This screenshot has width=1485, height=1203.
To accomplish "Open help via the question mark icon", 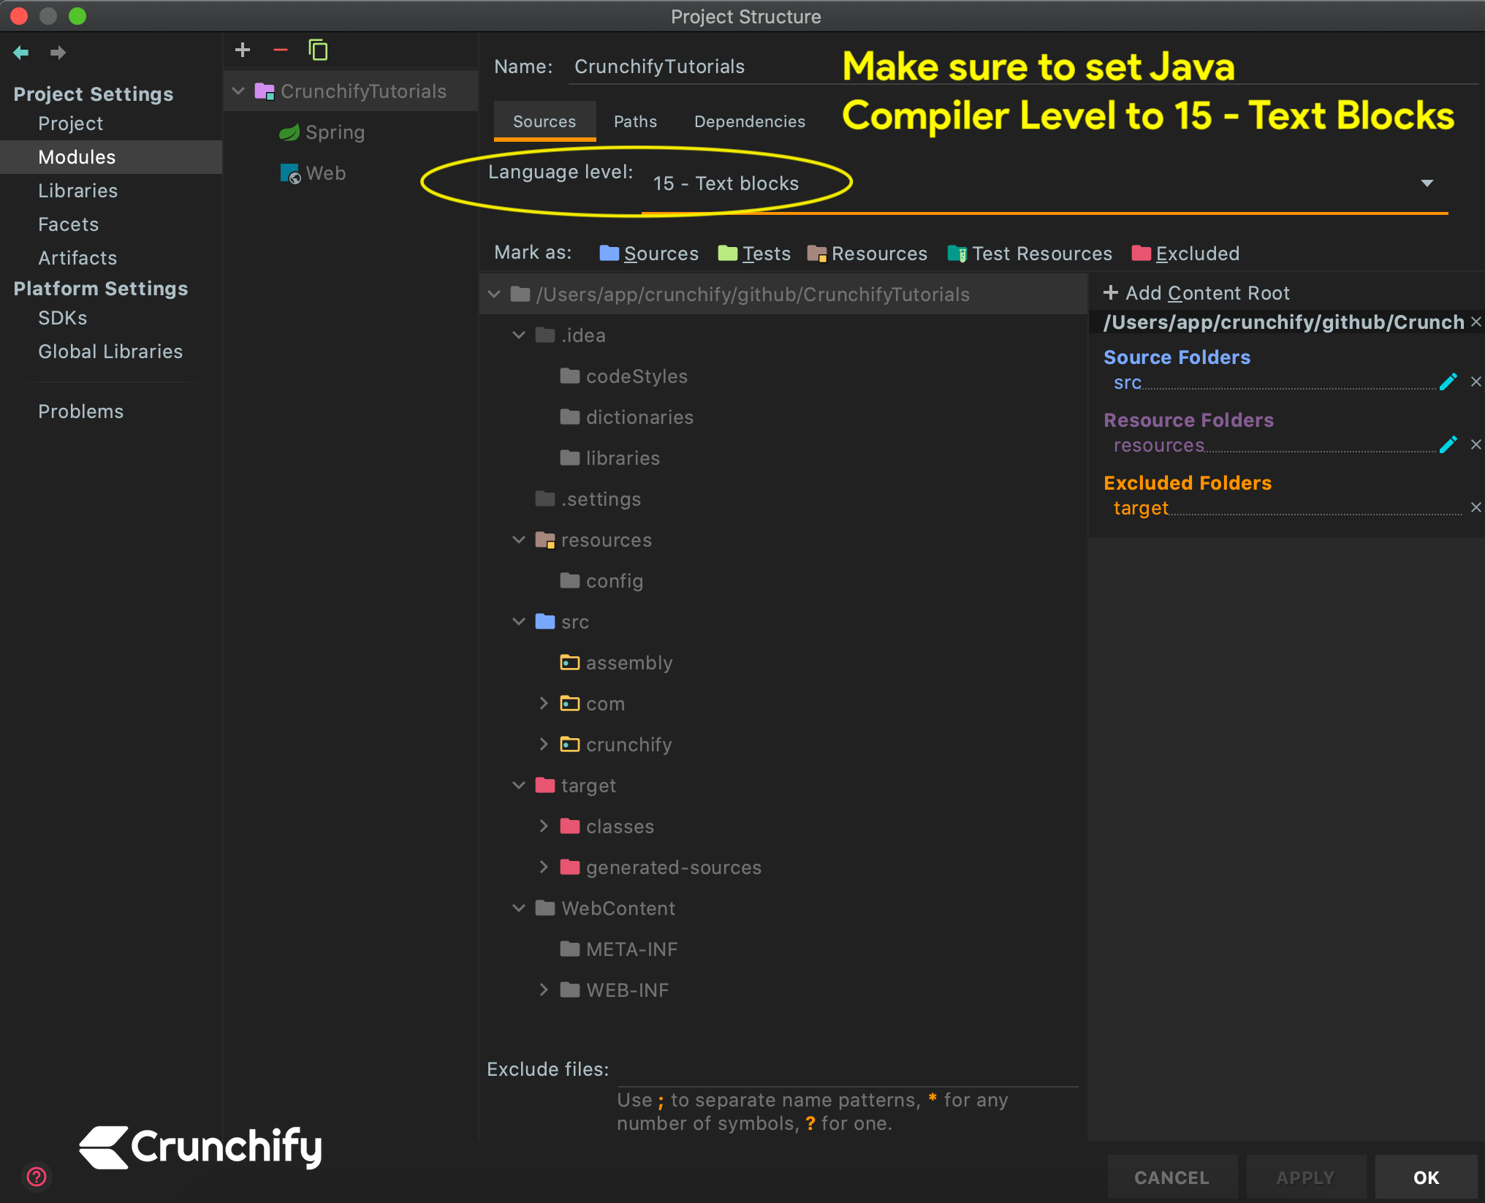I will pos(37,1177).
